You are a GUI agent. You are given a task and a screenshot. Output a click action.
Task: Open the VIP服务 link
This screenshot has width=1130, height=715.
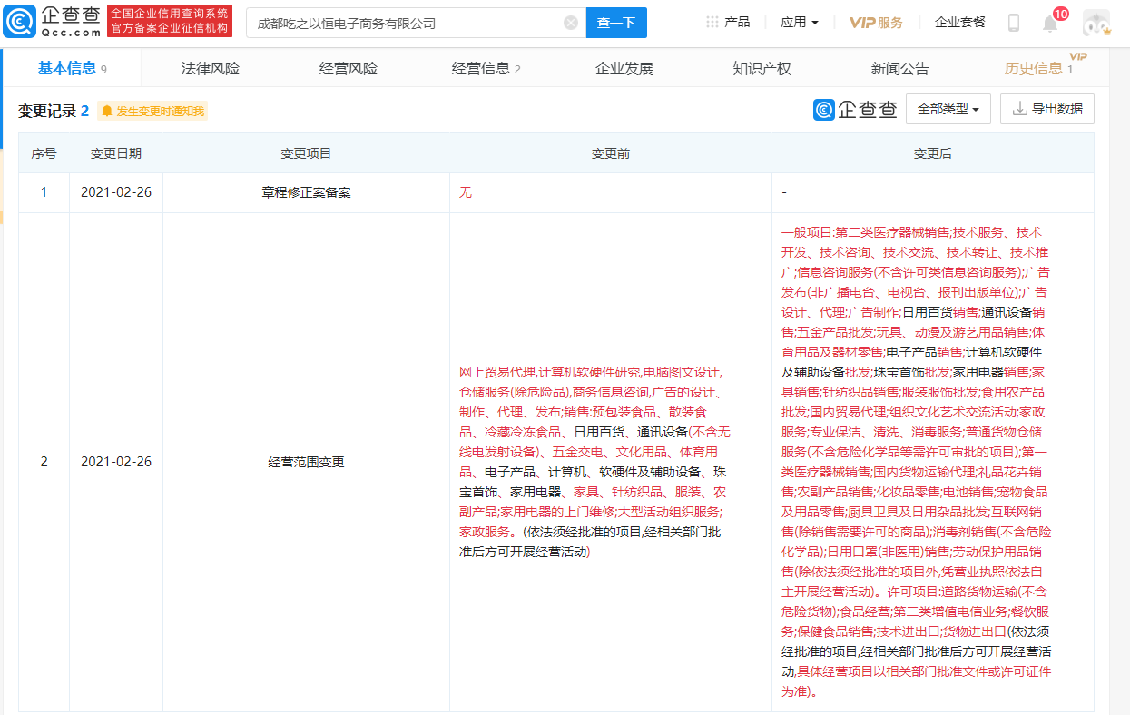876,22
